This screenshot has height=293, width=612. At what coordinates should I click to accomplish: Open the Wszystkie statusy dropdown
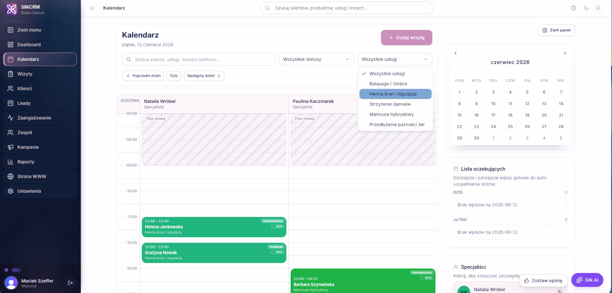pyautogui.click(x=316, y=59)
